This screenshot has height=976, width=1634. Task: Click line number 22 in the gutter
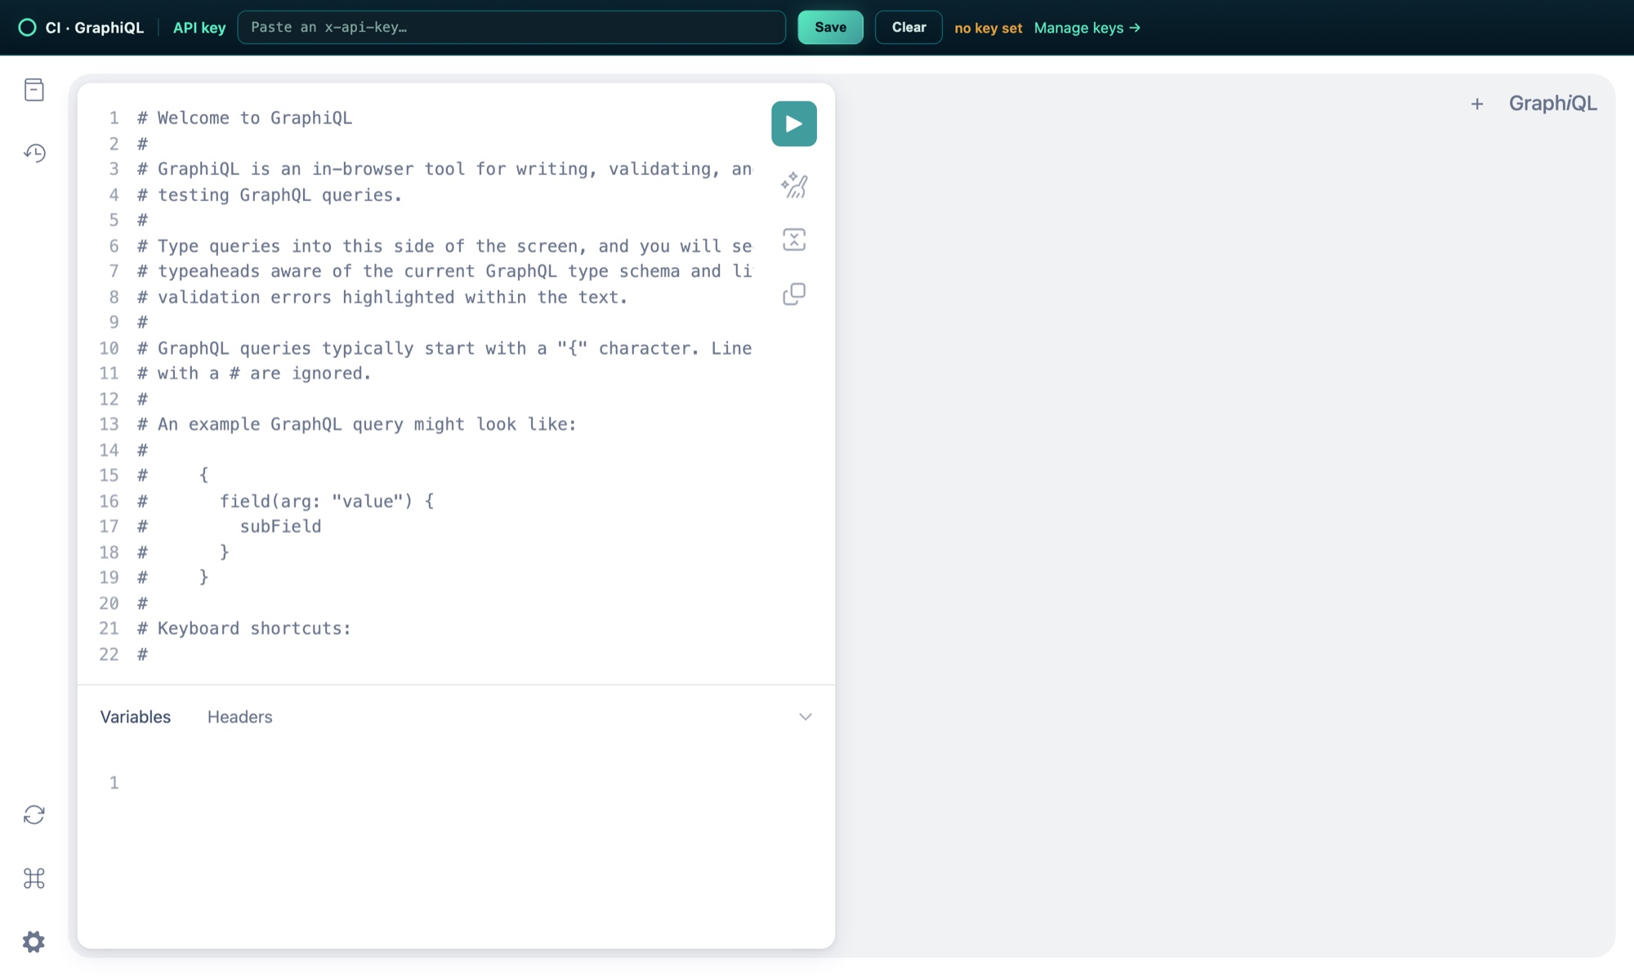[109, 654]
